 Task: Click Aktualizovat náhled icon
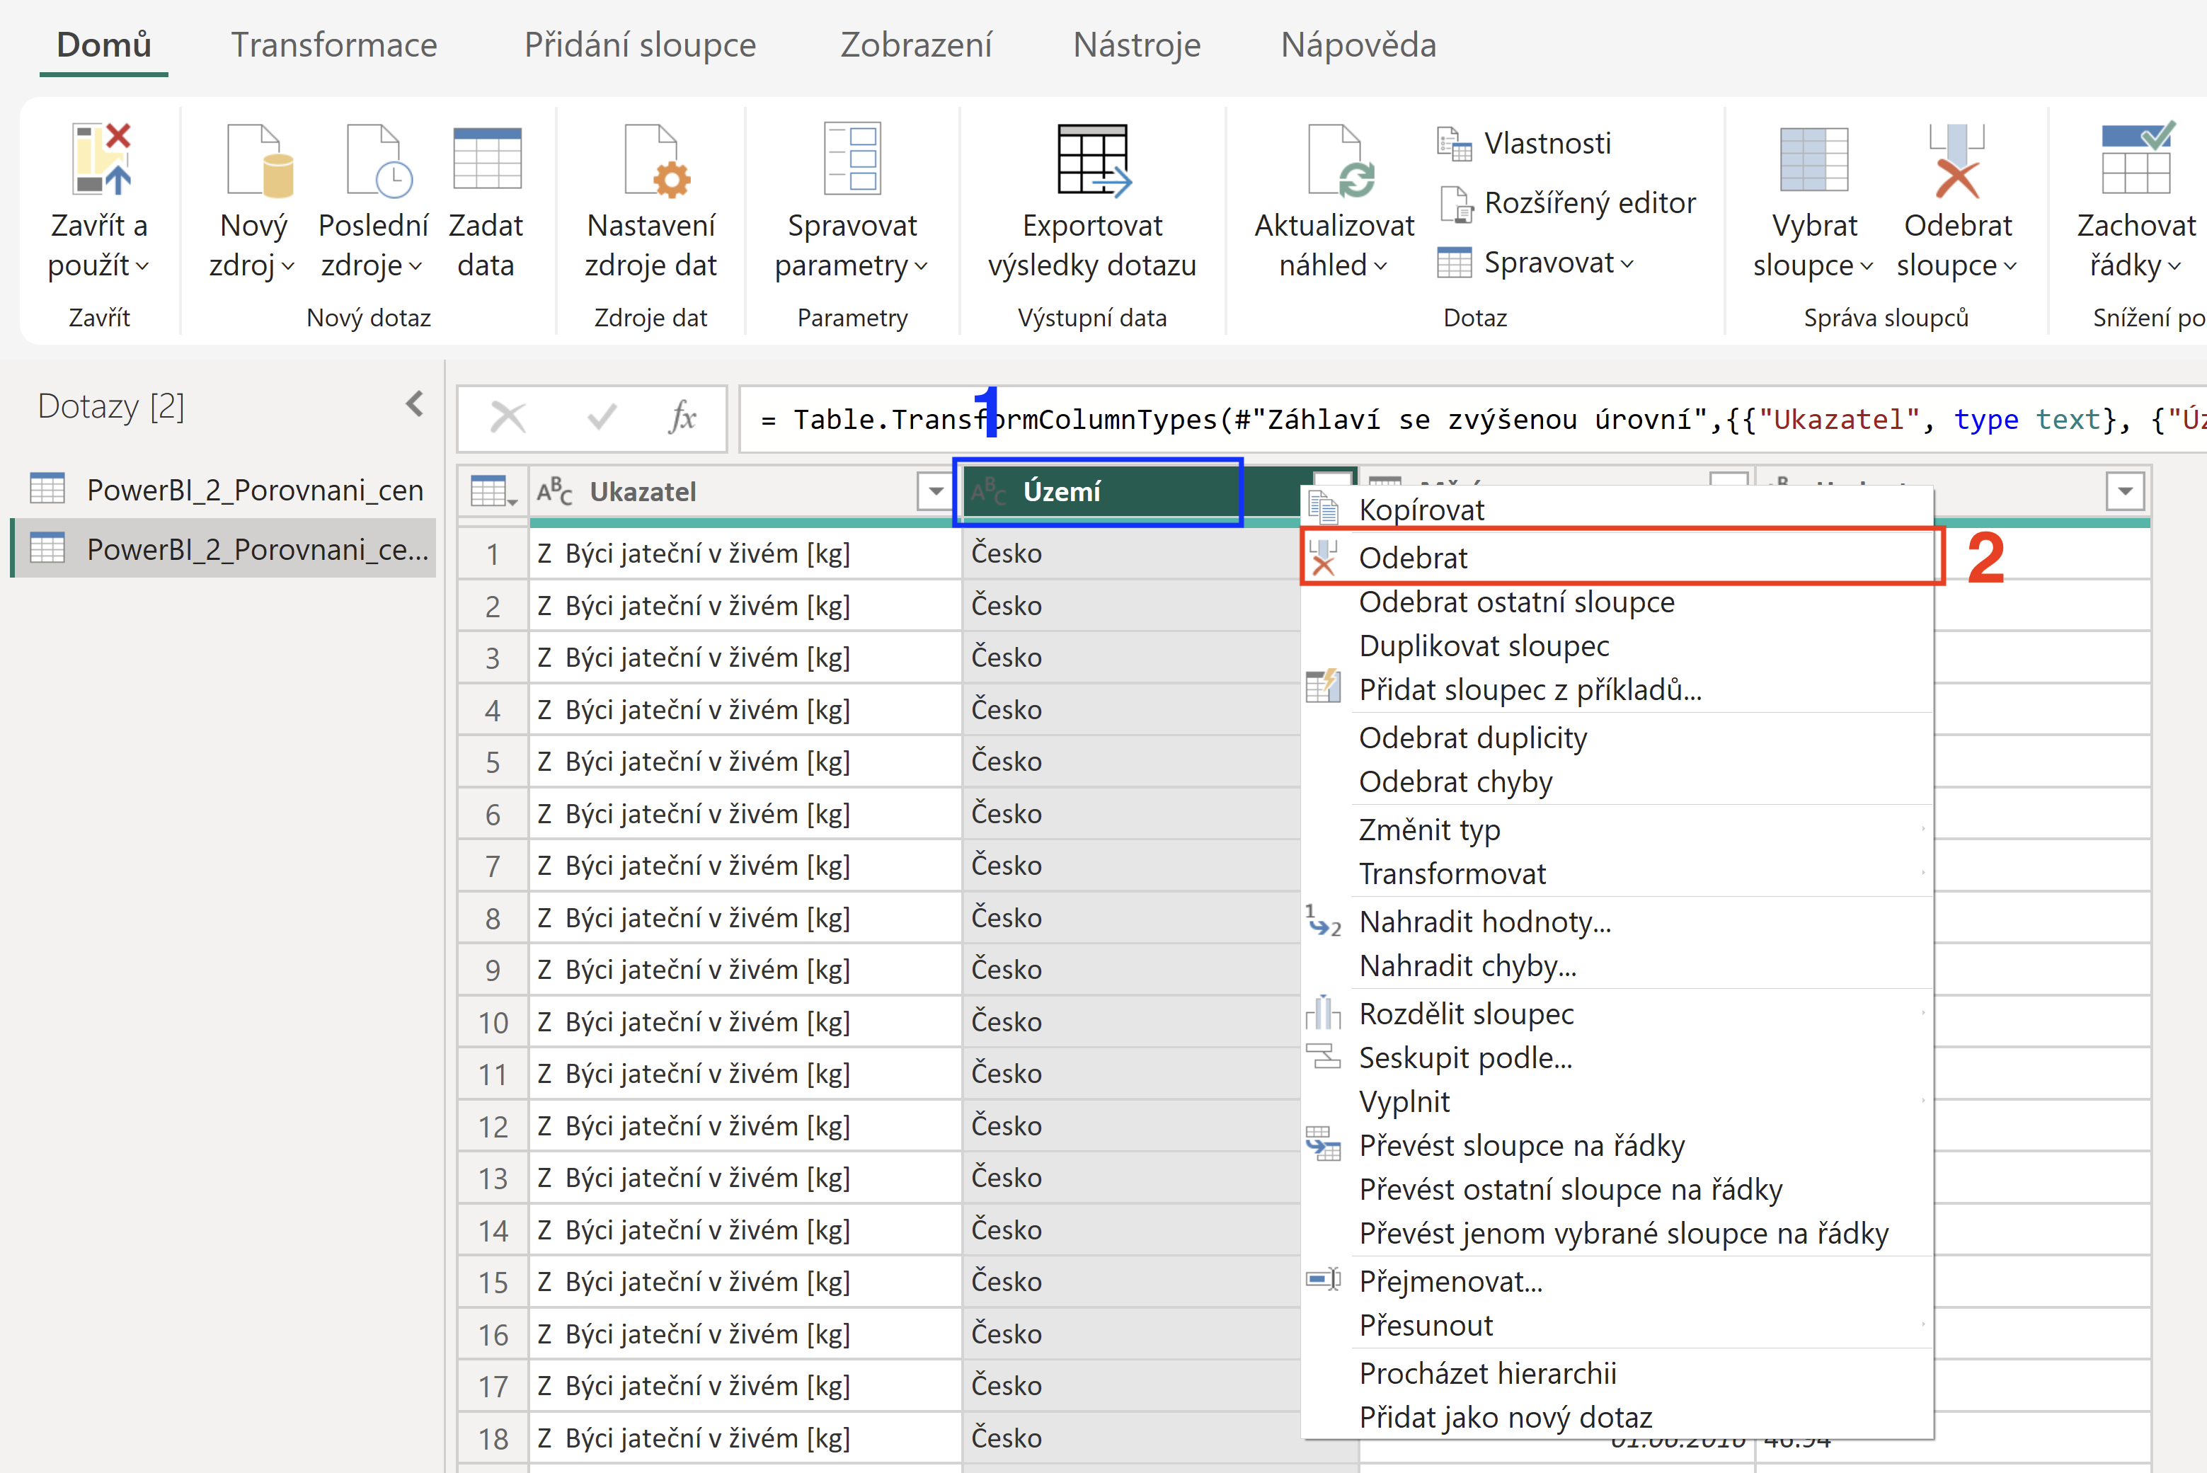point(1341,161)
